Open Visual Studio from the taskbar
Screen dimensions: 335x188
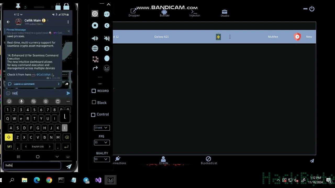(98, 180)
